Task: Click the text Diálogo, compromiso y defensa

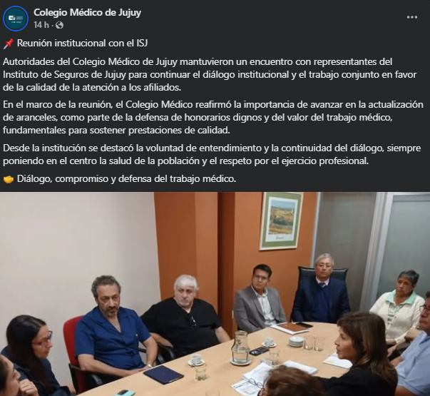Action: 126,179
